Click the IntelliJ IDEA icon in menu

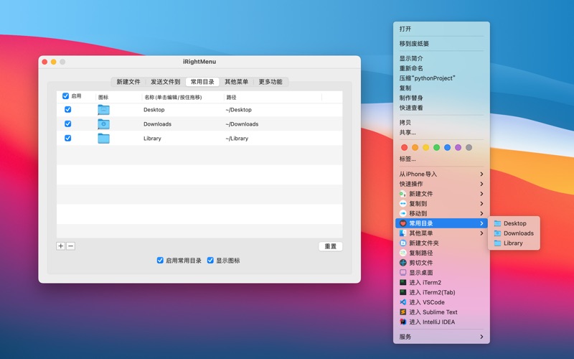click(403, 322)
